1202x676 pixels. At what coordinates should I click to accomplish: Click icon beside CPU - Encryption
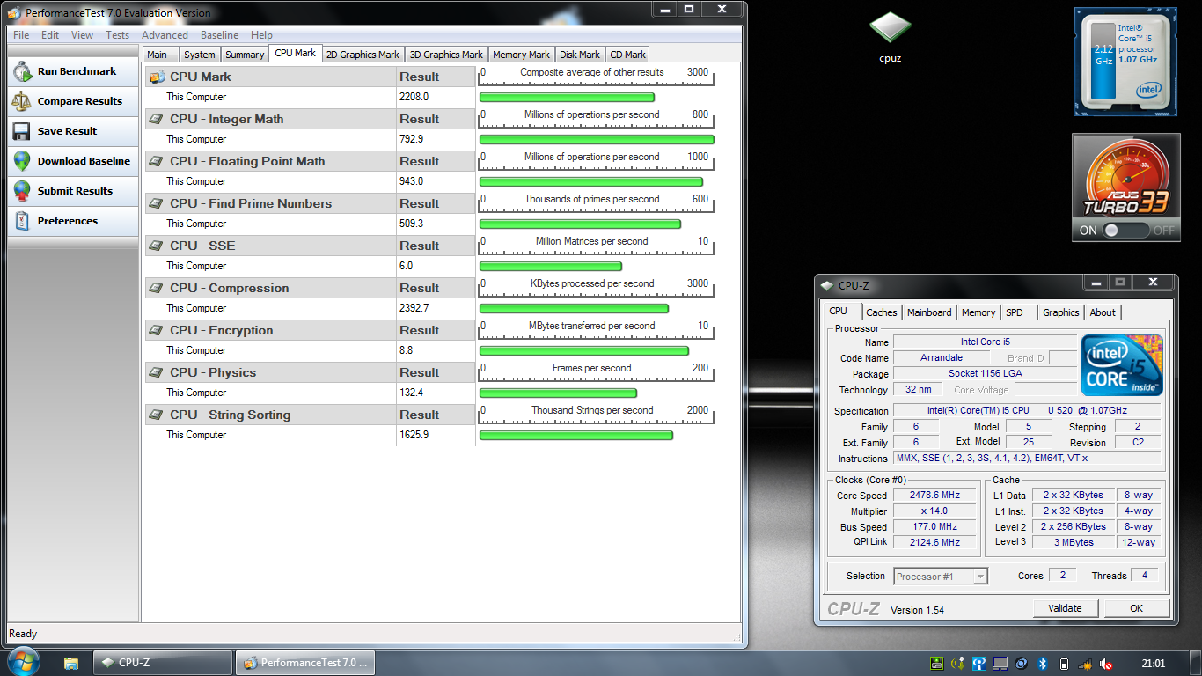coord(157,331)
